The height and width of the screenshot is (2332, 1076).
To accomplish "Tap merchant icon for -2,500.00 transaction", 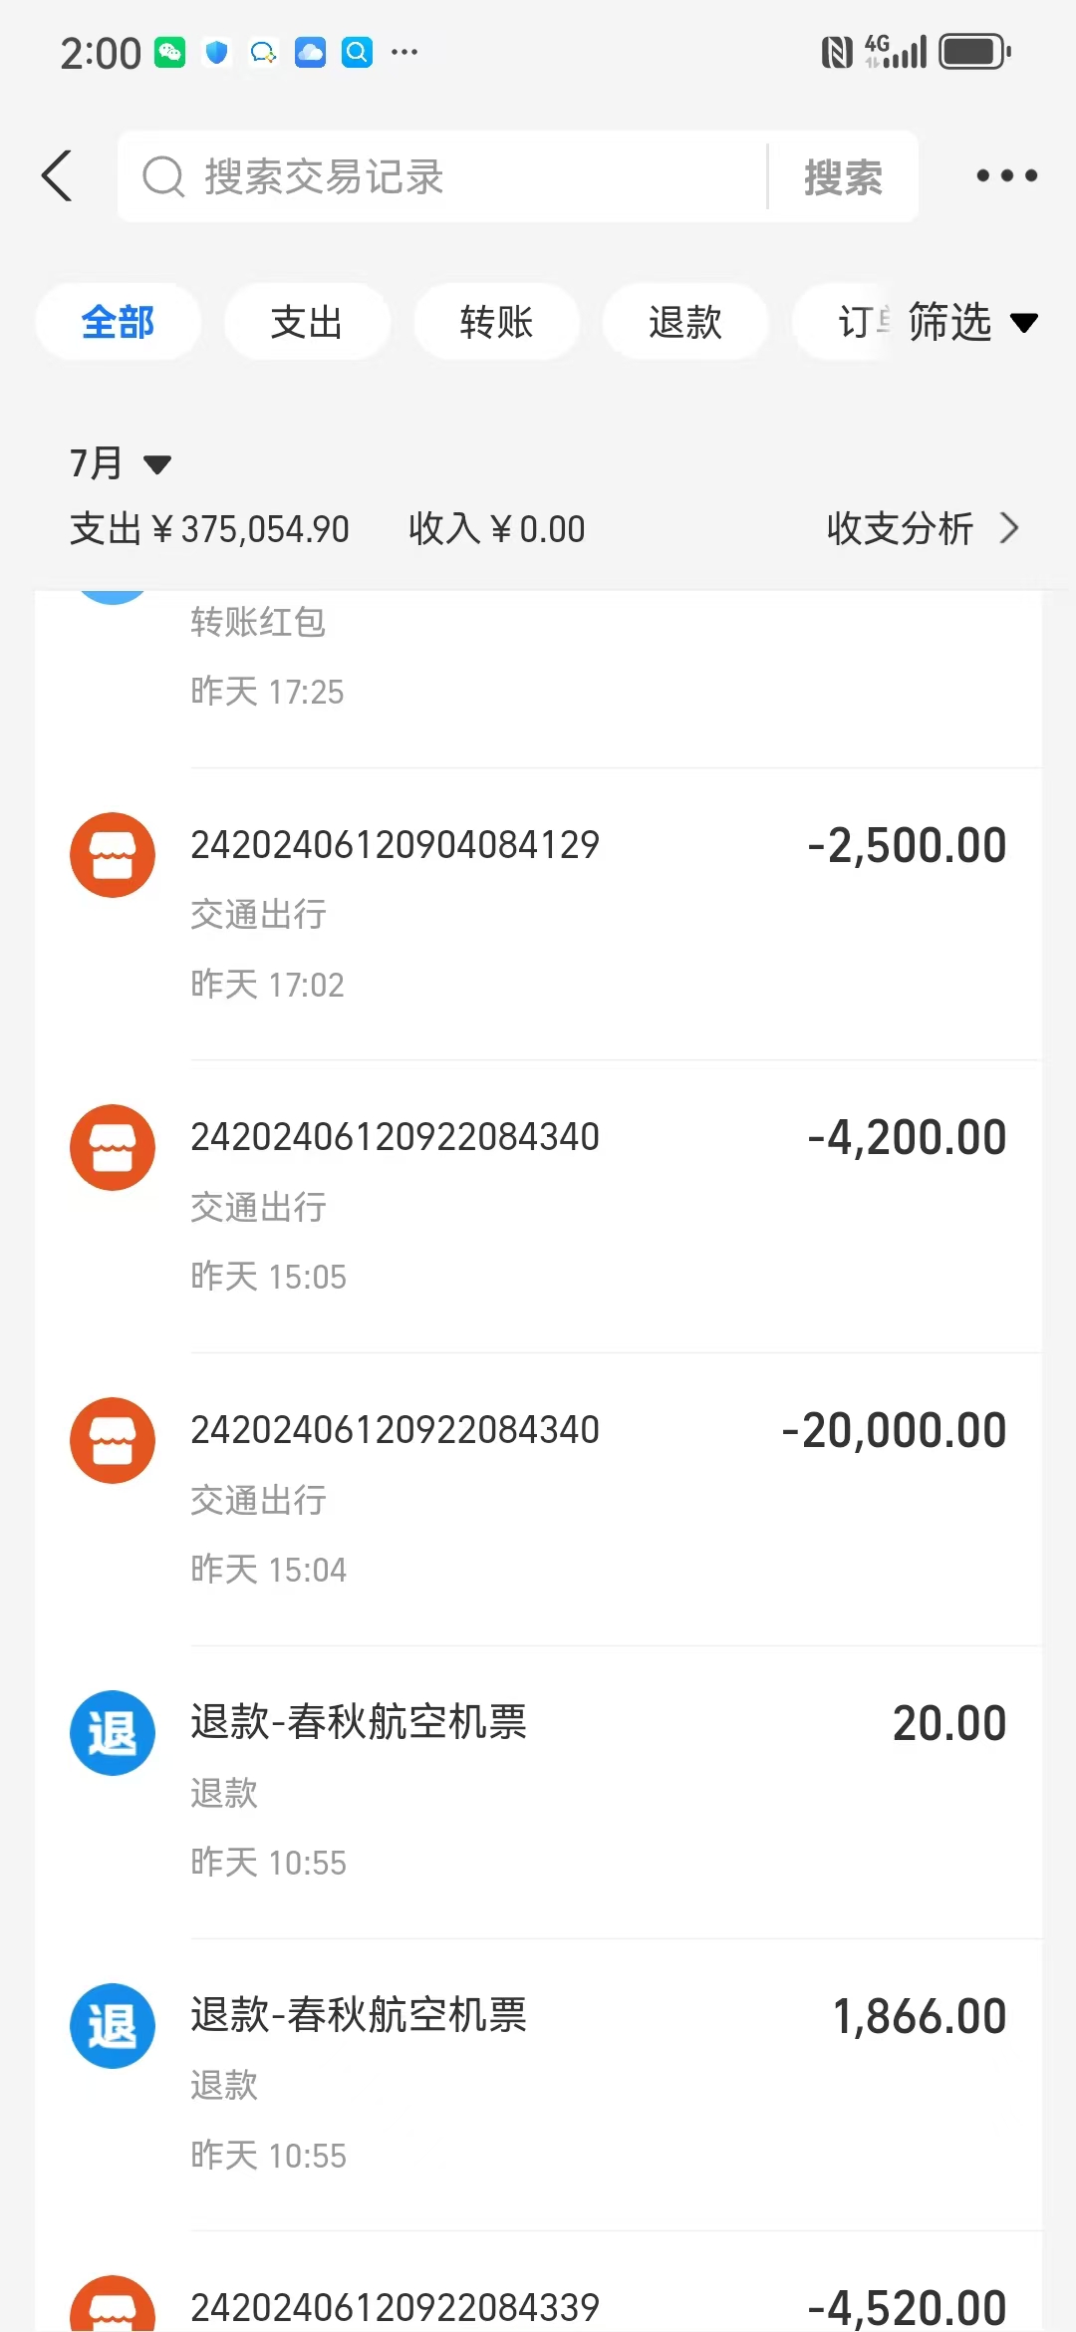I will (x=113, y=855).
